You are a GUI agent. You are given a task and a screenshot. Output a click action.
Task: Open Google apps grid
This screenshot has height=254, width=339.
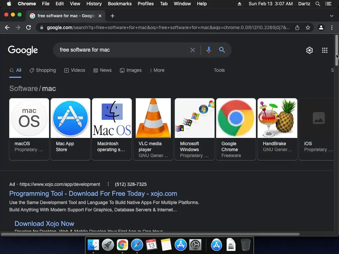pos(325,50)
